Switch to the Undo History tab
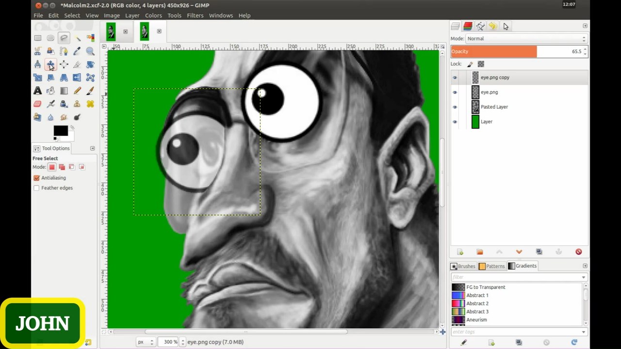This screenshot has width=621, height=349. click(493, 26)
